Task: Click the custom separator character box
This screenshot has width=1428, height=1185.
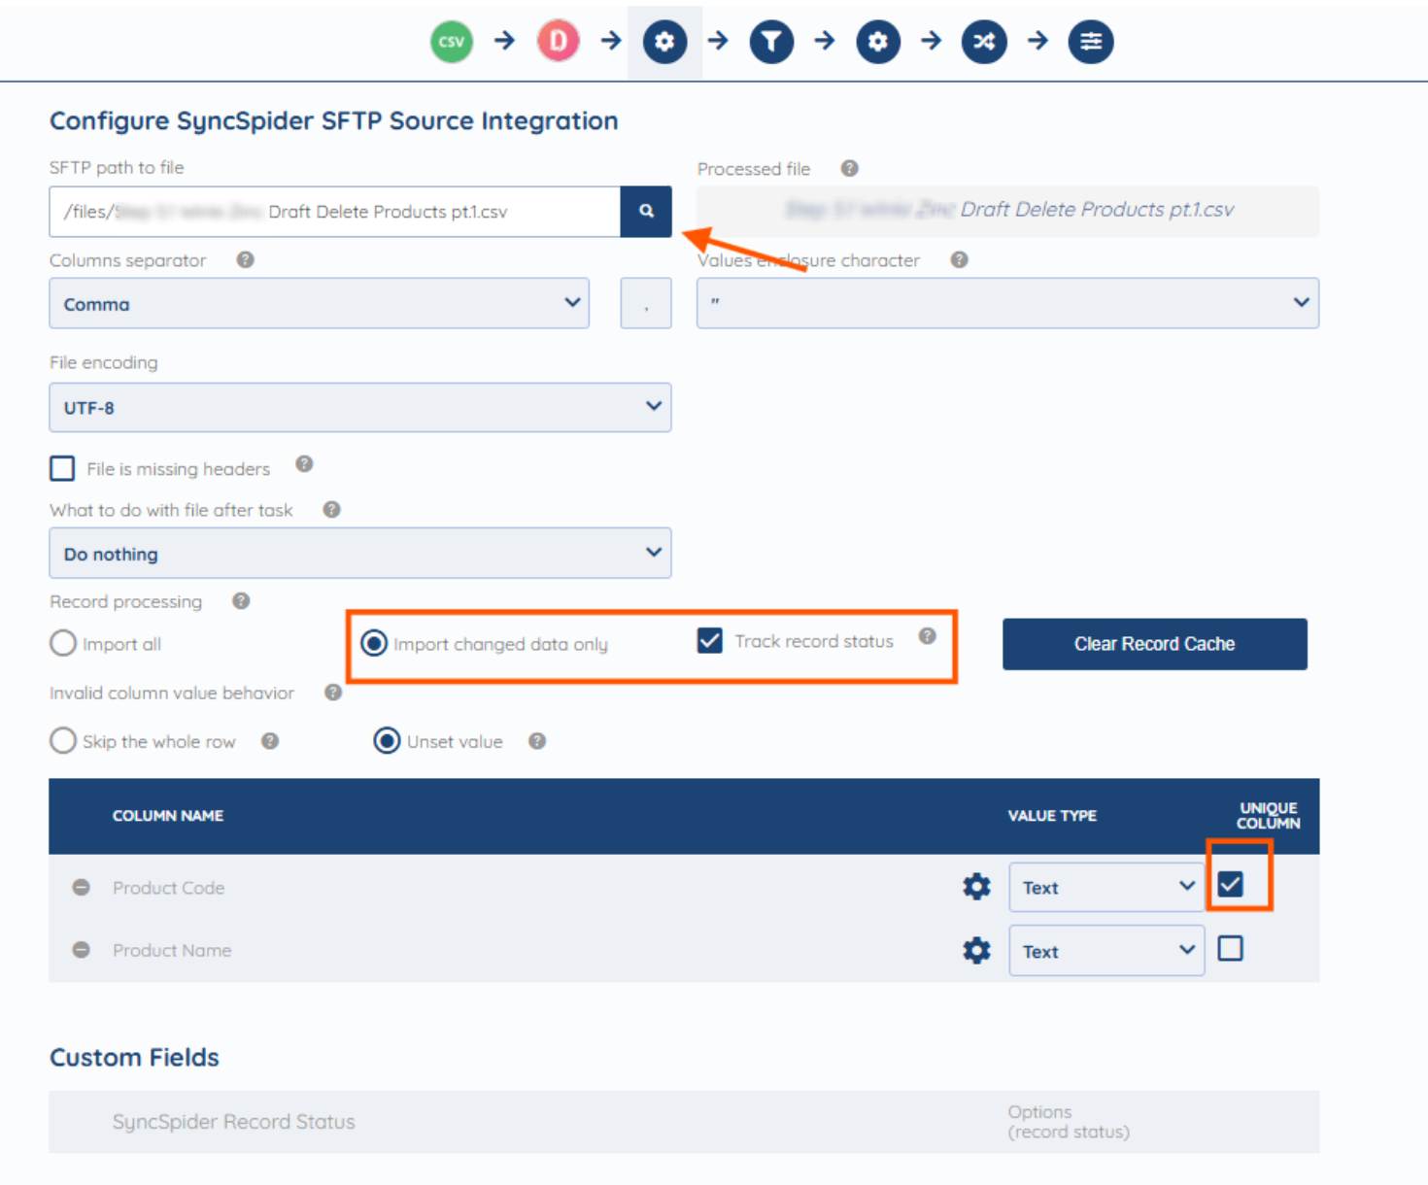Action: click(646, 303)
